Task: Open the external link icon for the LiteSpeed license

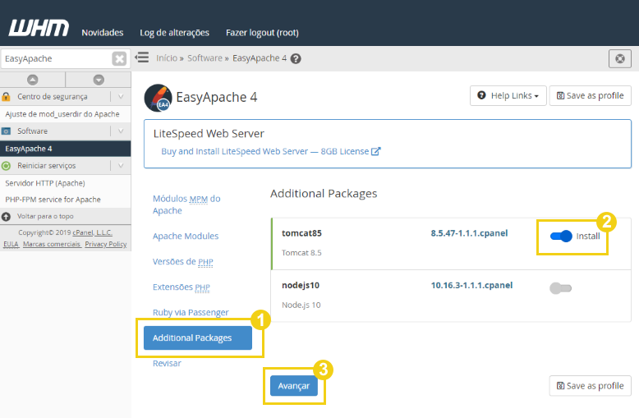Action: [x=375, y=151]
